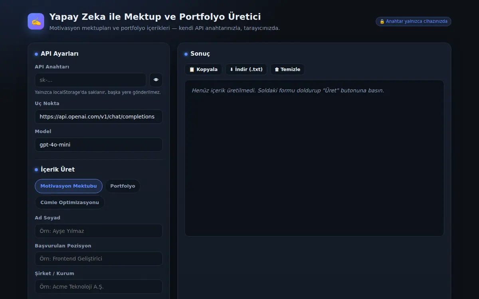Click the Uç Nokta endpoint URL field
This screenshot has height=299, width=479.
[99, 117]
